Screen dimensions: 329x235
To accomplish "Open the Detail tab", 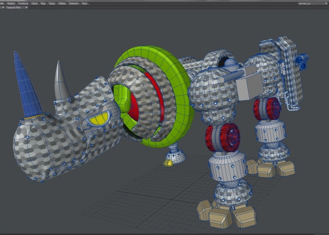I will [34, 3].
